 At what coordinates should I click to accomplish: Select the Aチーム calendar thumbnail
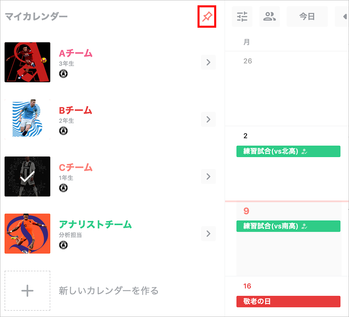click(27, 62)
